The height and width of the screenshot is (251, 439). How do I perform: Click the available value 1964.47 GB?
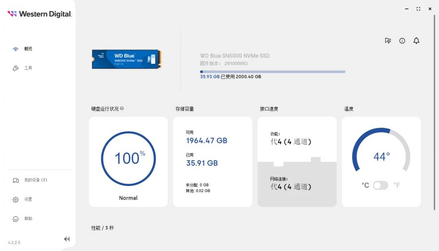coord(206,140)
